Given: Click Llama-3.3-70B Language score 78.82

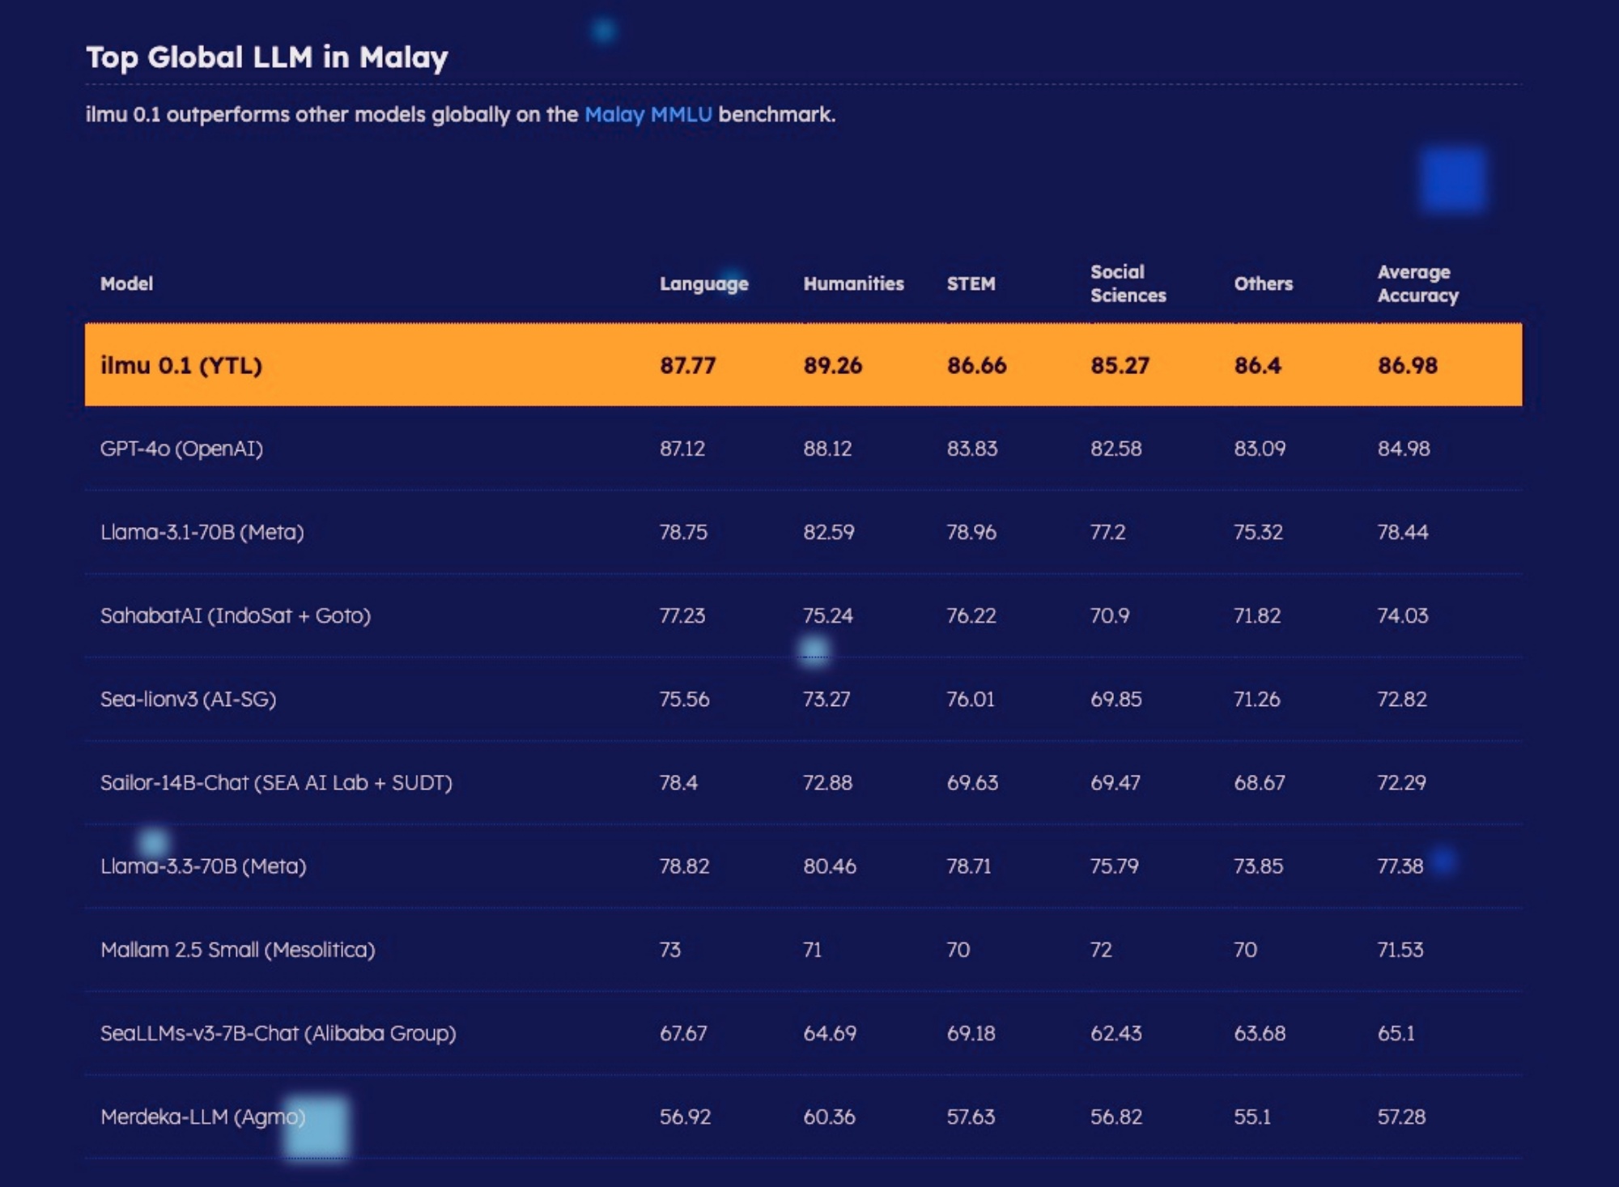Looking at the screenshot, I should (684, 866).
